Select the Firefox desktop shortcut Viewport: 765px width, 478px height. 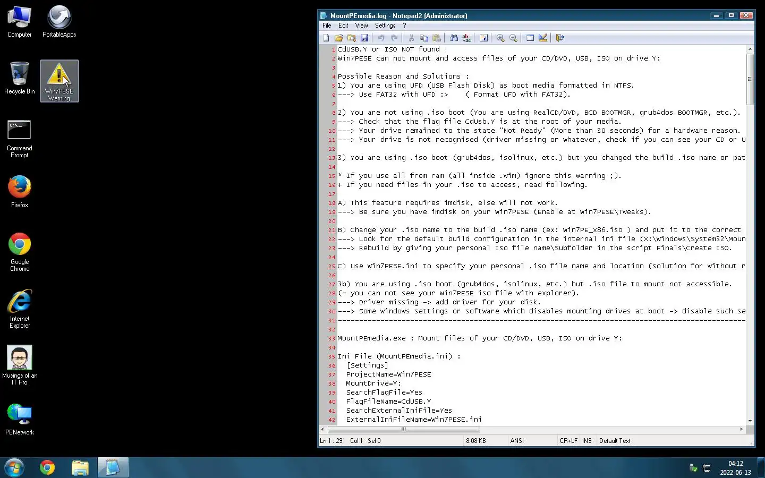click(20, 191)
